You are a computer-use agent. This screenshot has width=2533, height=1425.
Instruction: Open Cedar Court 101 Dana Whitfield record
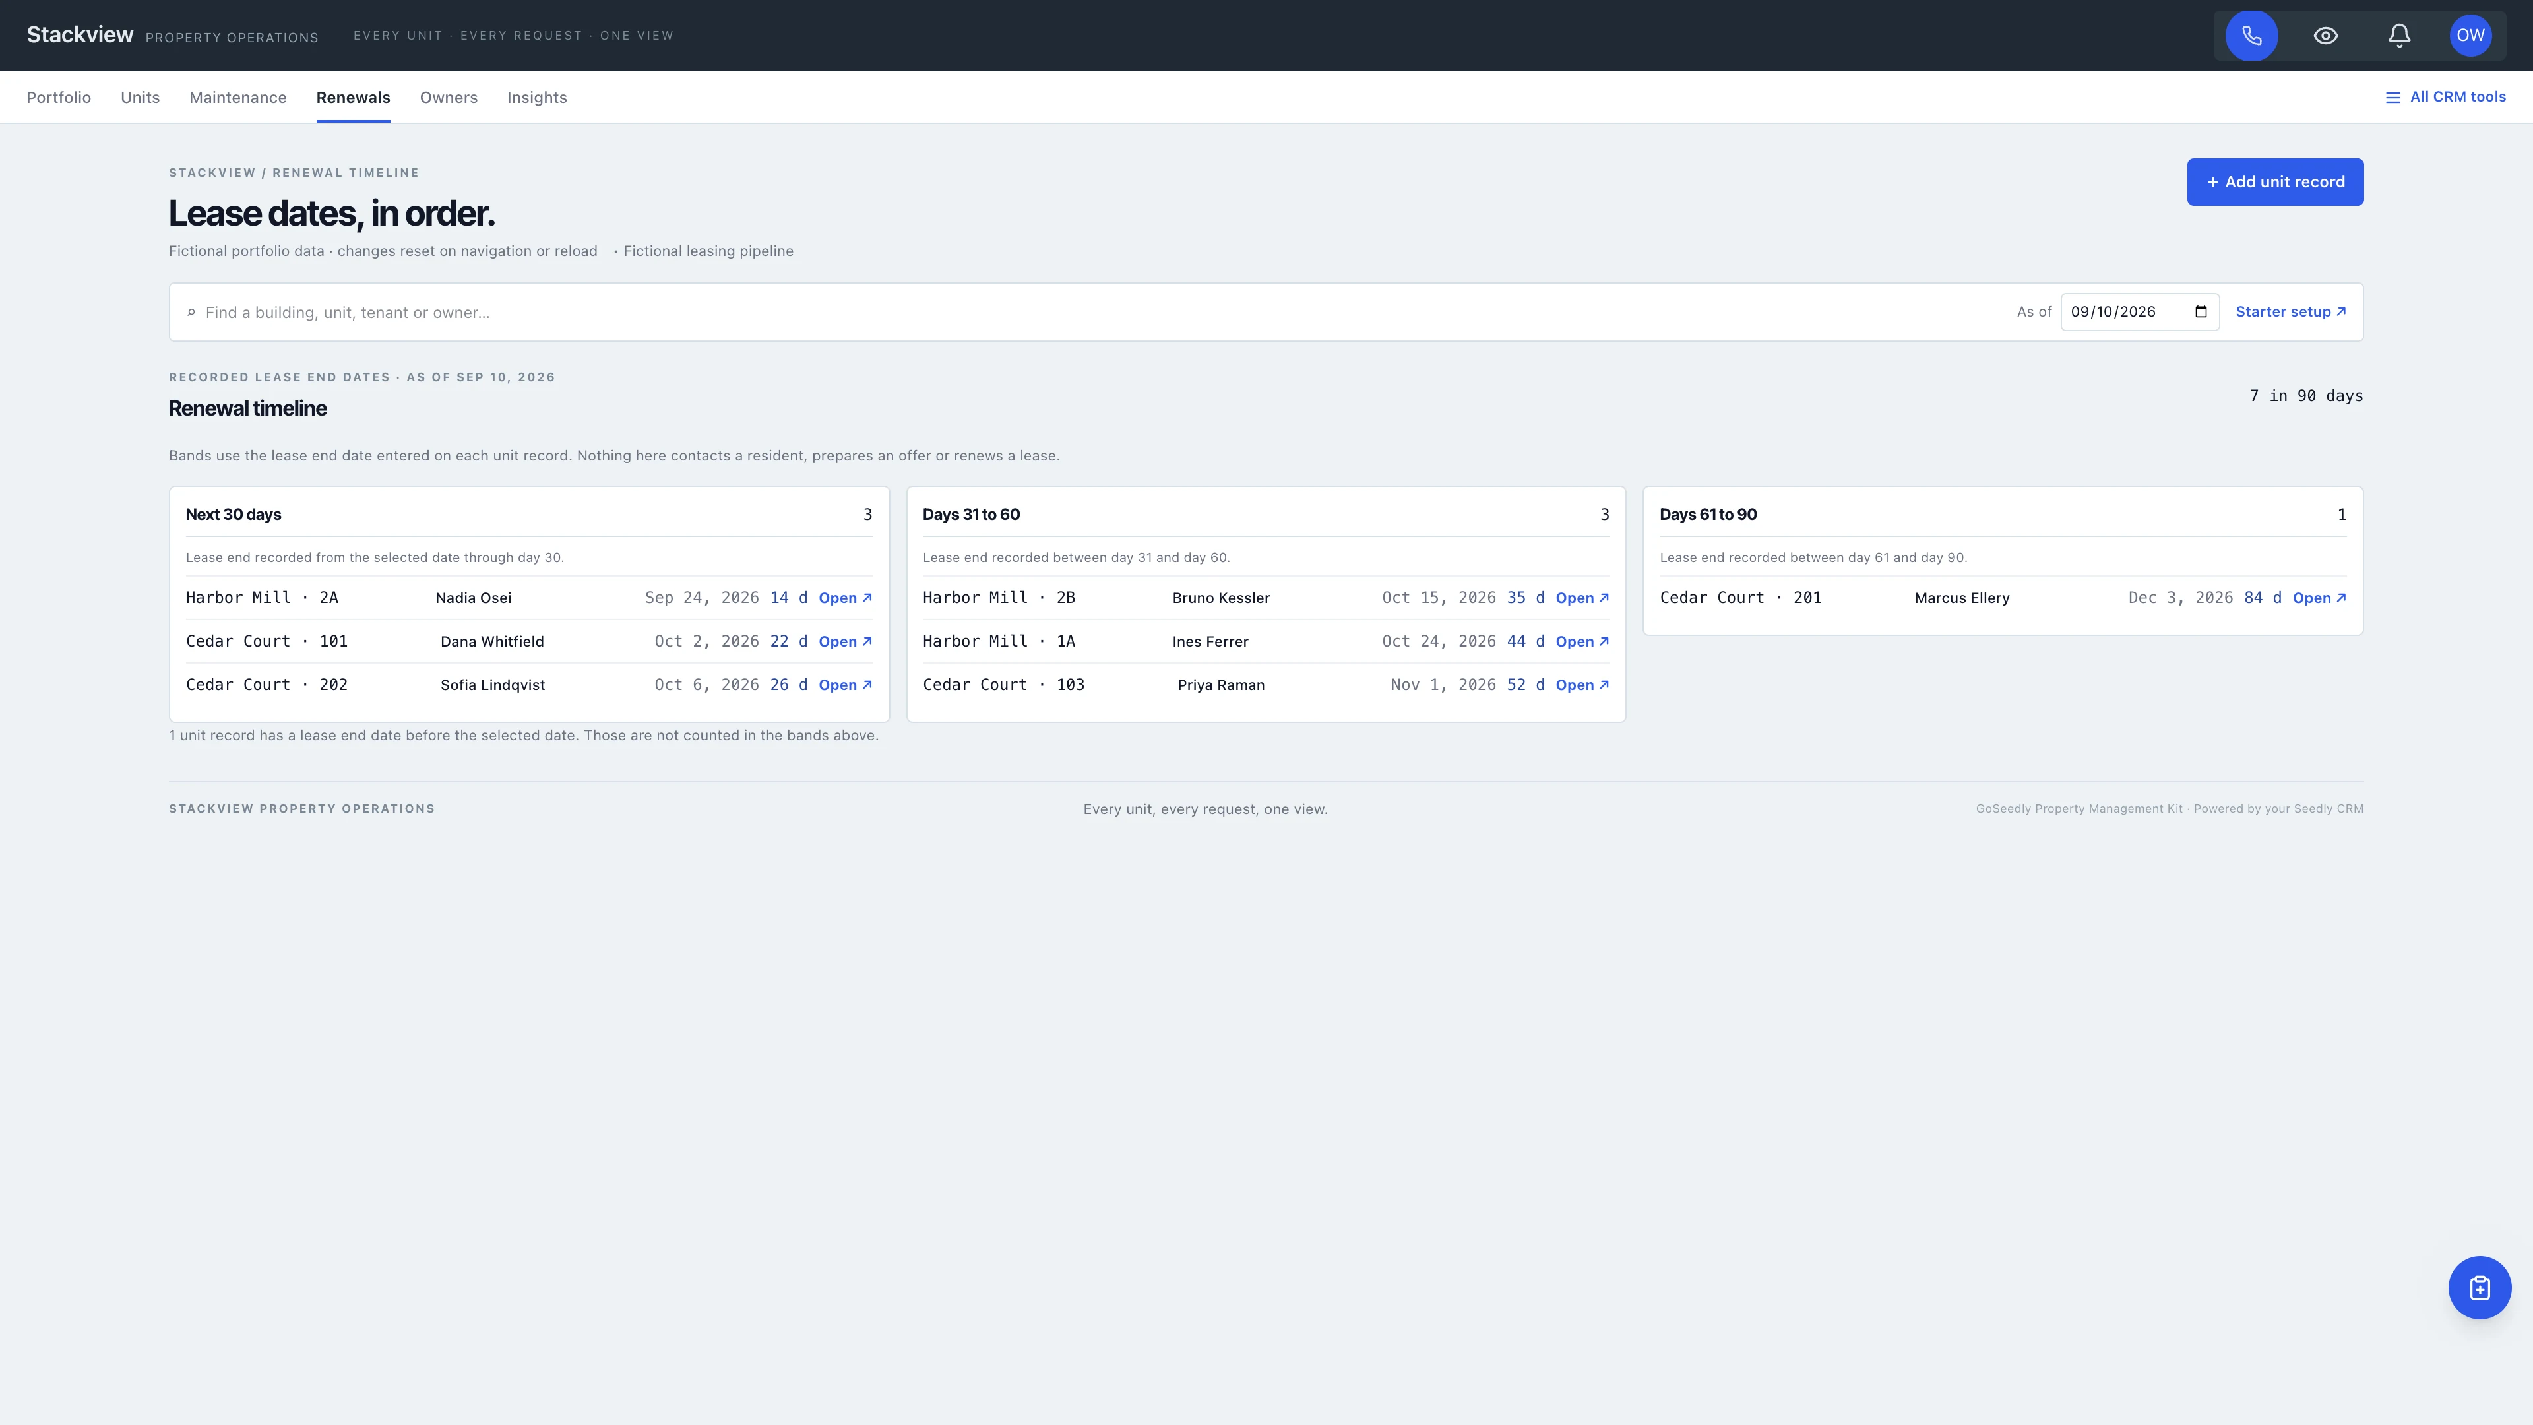coord(844,641)
